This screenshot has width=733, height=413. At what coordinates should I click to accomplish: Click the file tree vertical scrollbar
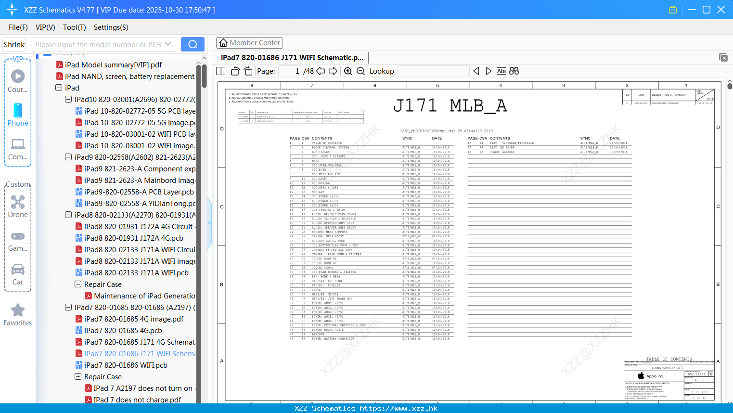click(204, 75)
